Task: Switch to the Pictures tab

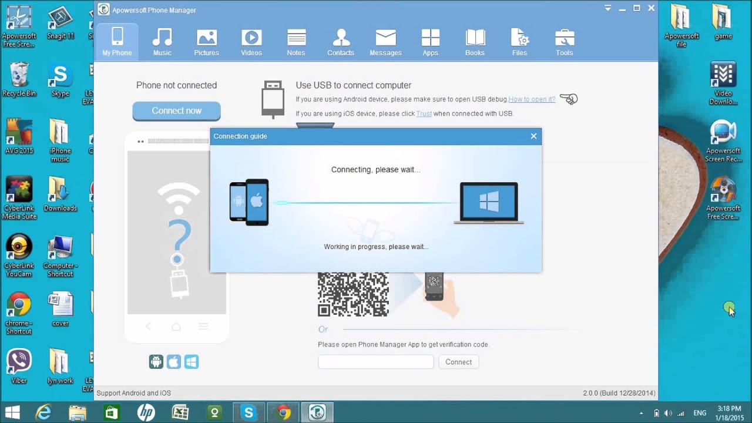Action: pyautogui.click(x=207, y=41)
